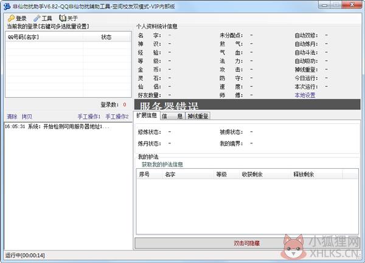Click the 状态 column header
This screenshot has width=365, height=263.
pyautogui.click(x=106, y=37)
